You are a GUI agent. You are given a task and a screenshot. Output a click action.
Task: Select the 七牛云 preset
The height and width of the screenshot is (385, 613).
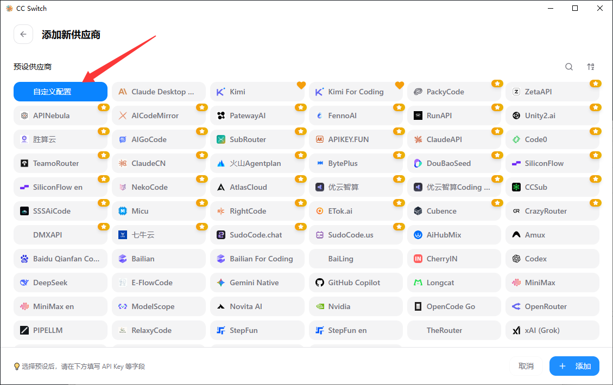159,235
